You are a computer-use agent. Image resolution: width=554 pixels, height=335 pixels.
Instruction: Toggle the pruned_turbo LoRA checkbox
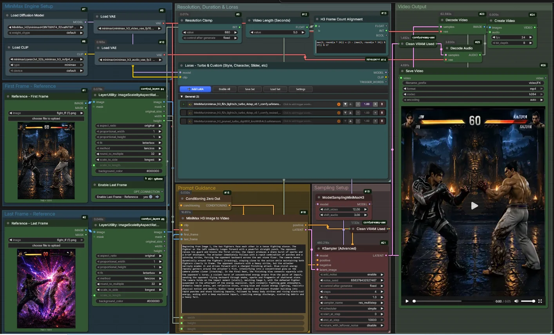pyautogui.click(x=183, y=121)
